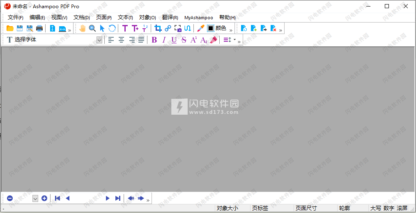Click the insert page icon with plus

pyautogui.click(x=254, y=28)
